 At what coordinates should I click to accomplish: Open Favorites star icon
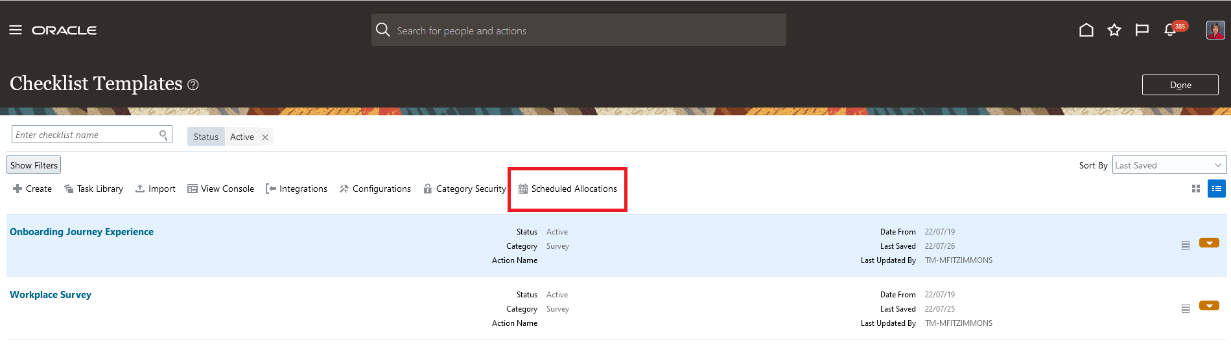click(1114, 30)
